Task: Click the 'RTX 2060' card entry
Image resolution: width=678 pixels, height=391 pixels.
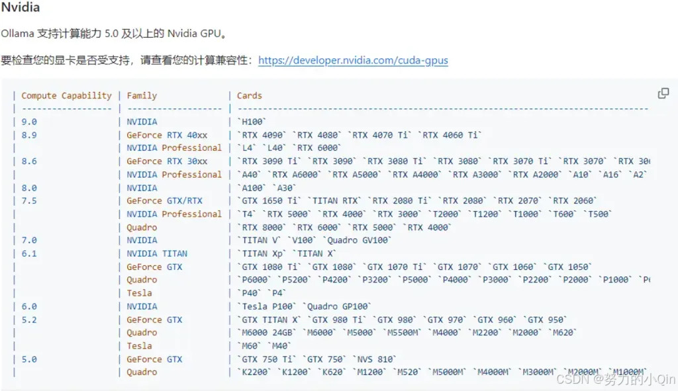Action: click(x=573, y=201)
